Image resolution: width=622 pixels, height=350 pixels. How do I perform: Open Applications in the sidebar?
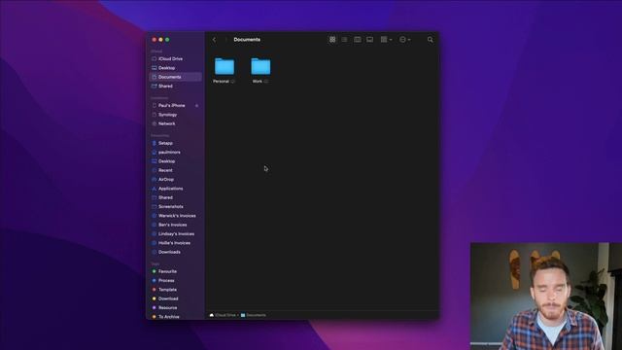tap(175, 189)
